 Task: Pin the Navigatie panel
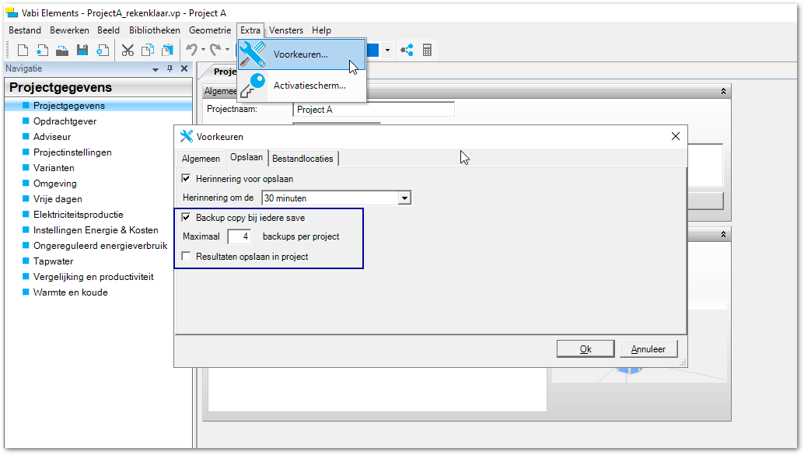tap(170, 69)
